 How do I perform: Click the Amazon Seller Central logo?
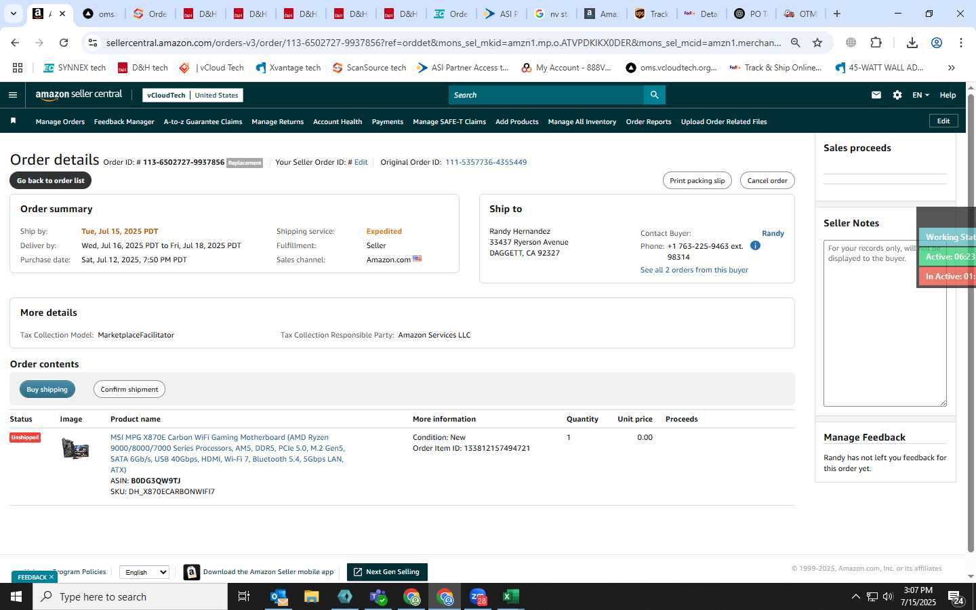click(x=79, y=95)
